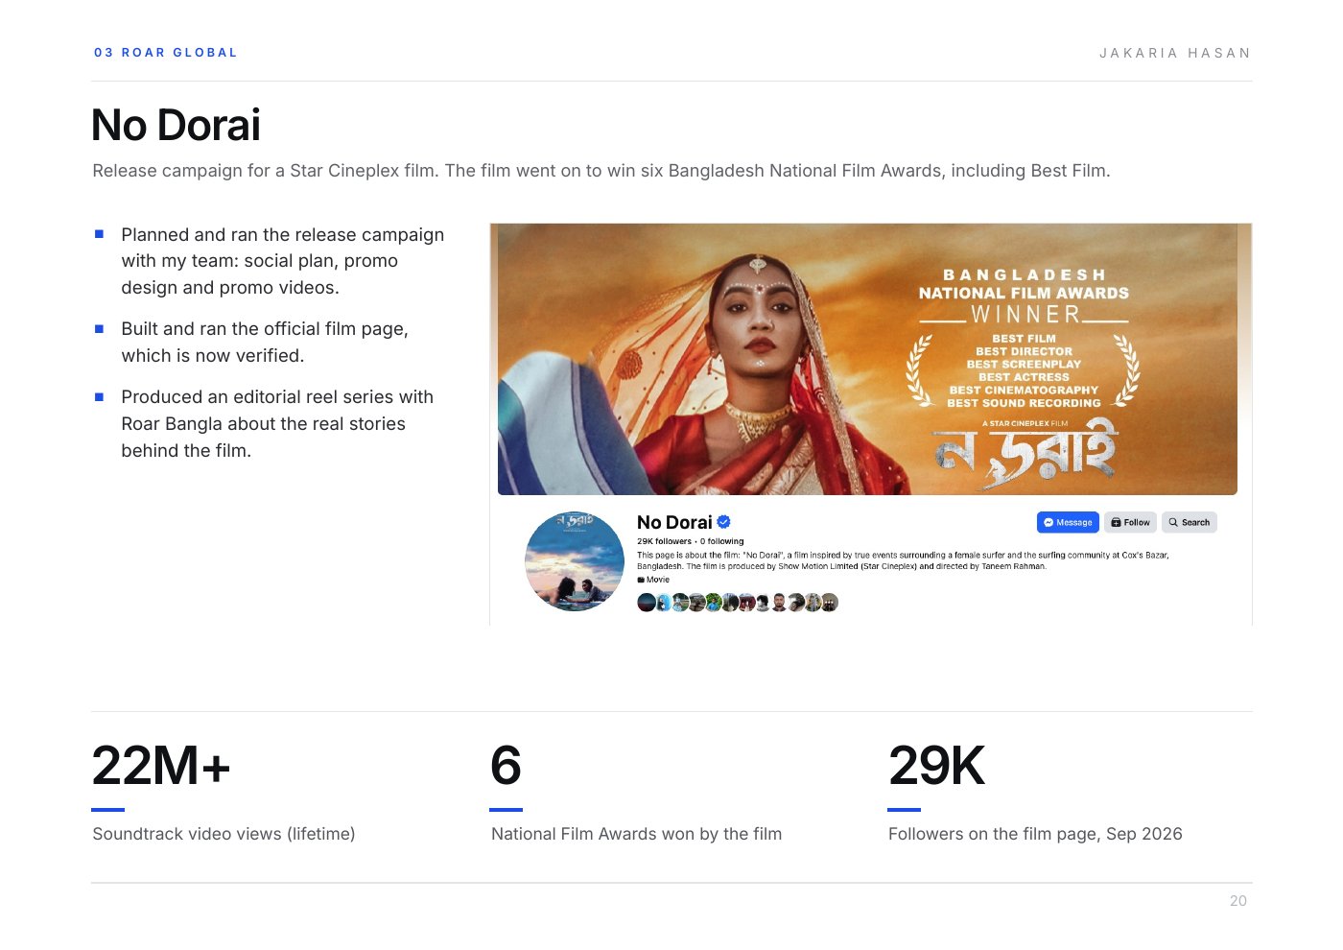Screen dimensions: 1343x950
Task: Click the page description starting "This page is about the film"
Action: tap(903, 560)
